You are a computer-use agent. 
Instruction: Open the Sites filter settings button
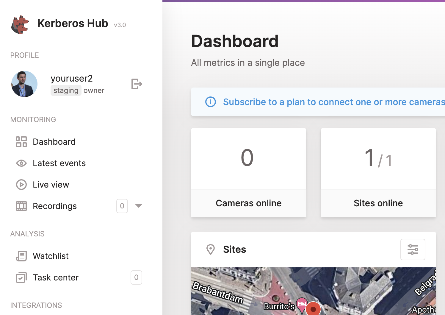pyautogui.click(x=413, y=249)
